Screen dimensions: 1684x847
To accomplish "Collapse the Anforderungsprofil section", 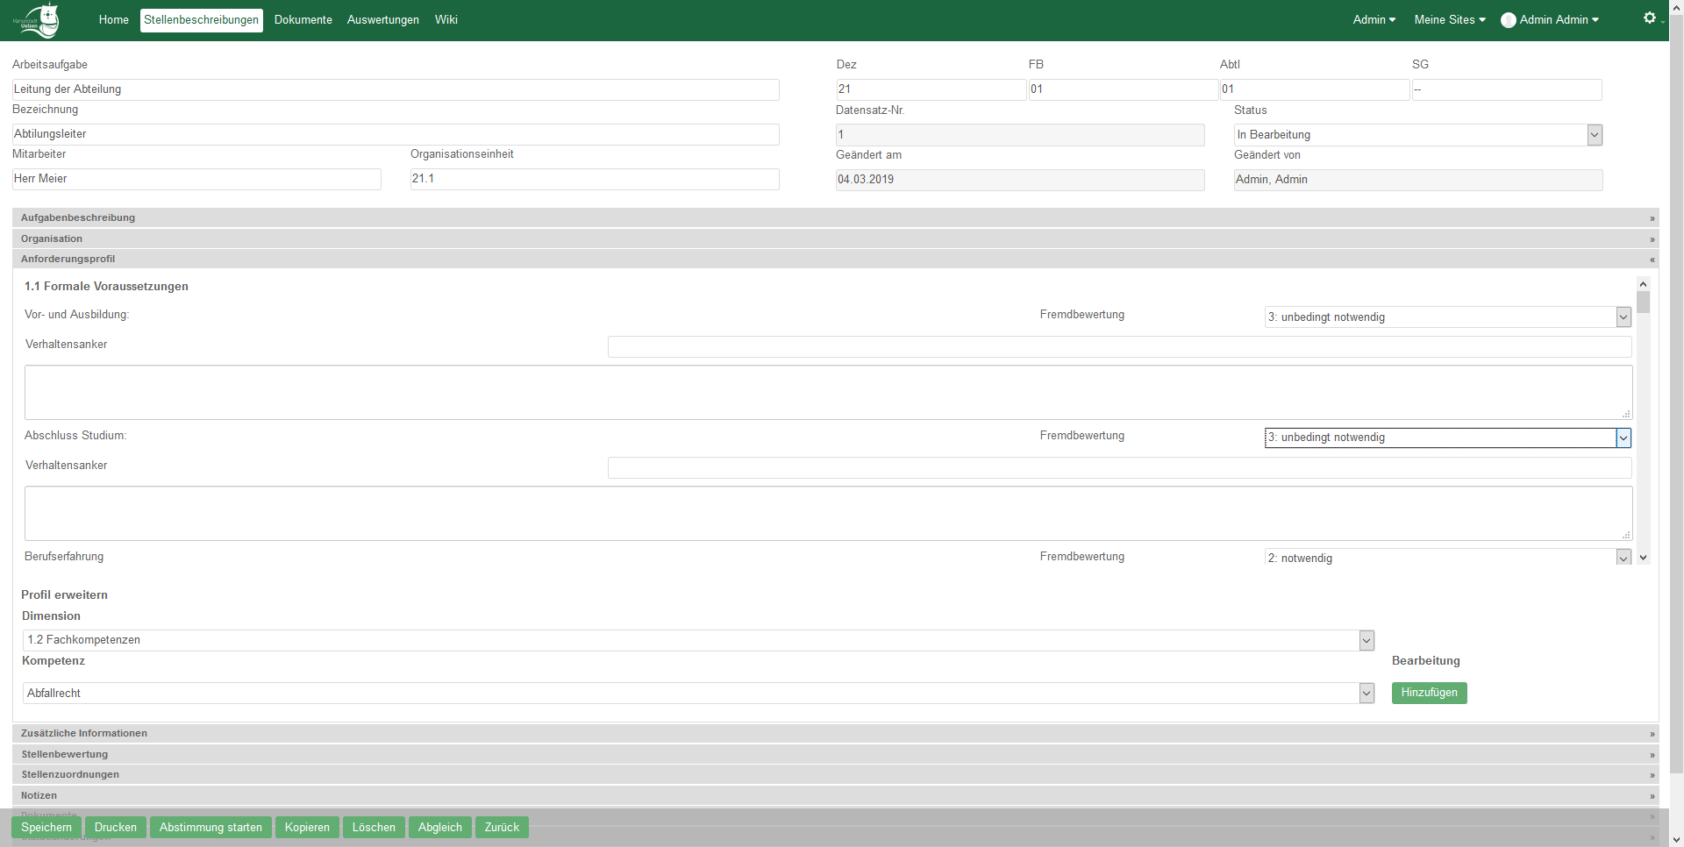I will 1652,260.
